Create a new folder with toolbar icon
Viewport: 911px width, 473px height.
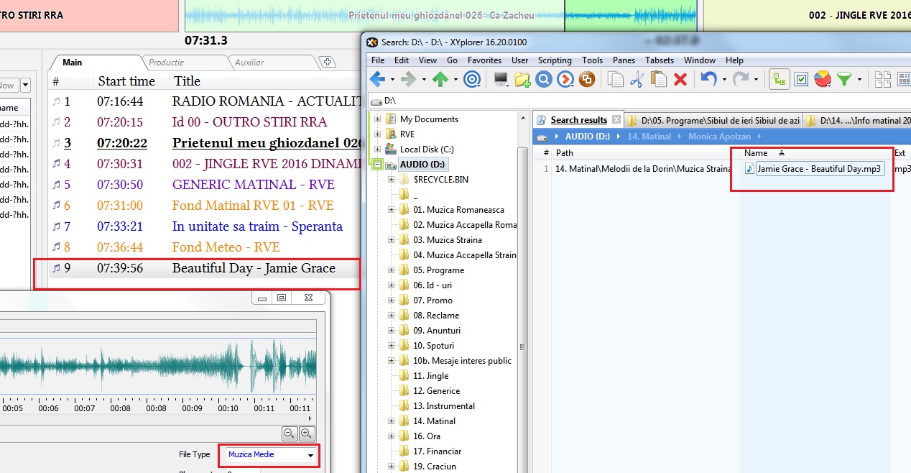click(522, 79)
